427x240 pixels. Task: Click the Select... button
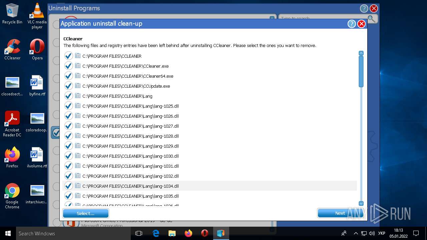(86, 213)
